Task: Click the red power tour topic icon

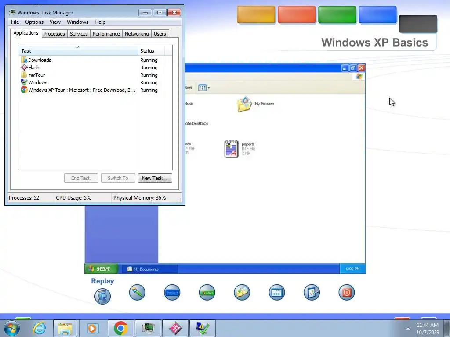Action: [x=347, y=292]
